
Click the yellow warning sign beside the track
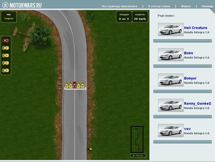coord(90,149)
